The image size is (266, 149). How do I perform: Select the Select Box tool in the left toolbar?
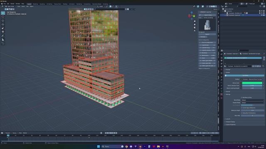(3, 13)
